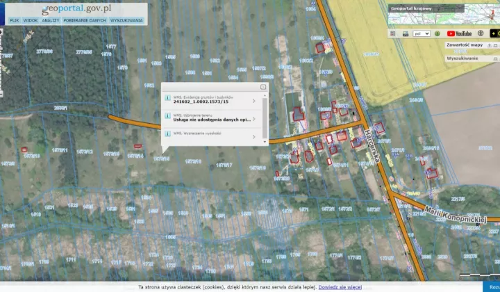Open the language dropdown showing pol

422,33
